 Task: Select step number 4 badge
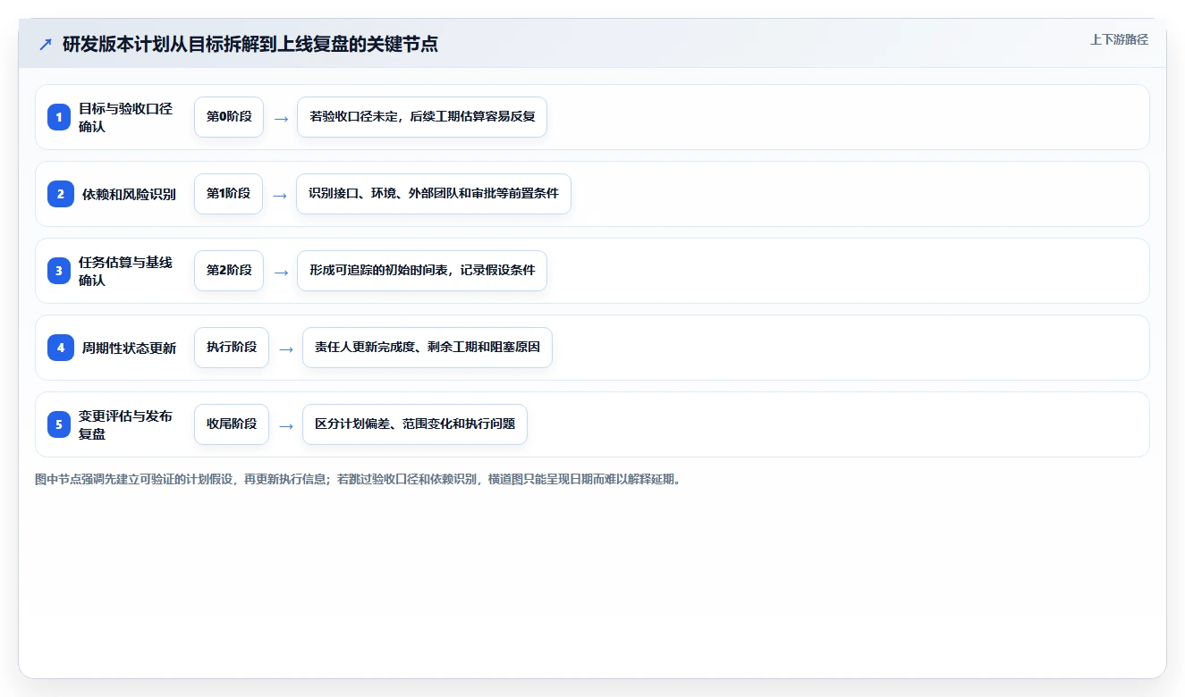[x=61, y=348]
